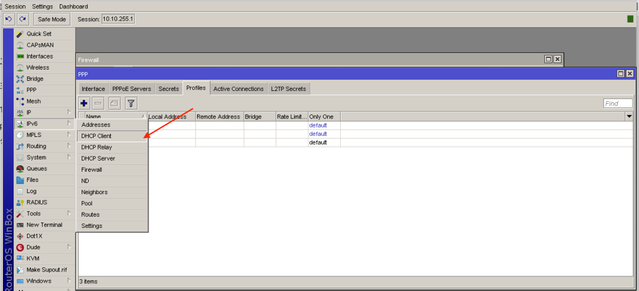Click the Wireless icon in sidebar
This screenshot has width=639, height=291.
[x=20, y=67]
